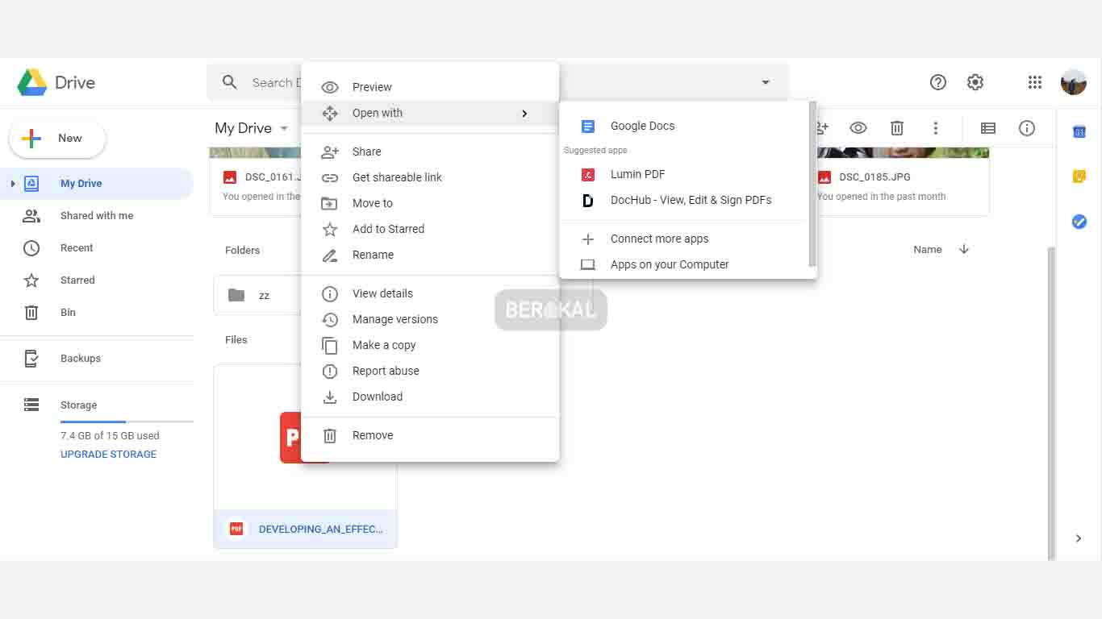This screenshot has height=619, width=1102.
Task: Select Google Docs from Open with
Action: tap(642, 126)
